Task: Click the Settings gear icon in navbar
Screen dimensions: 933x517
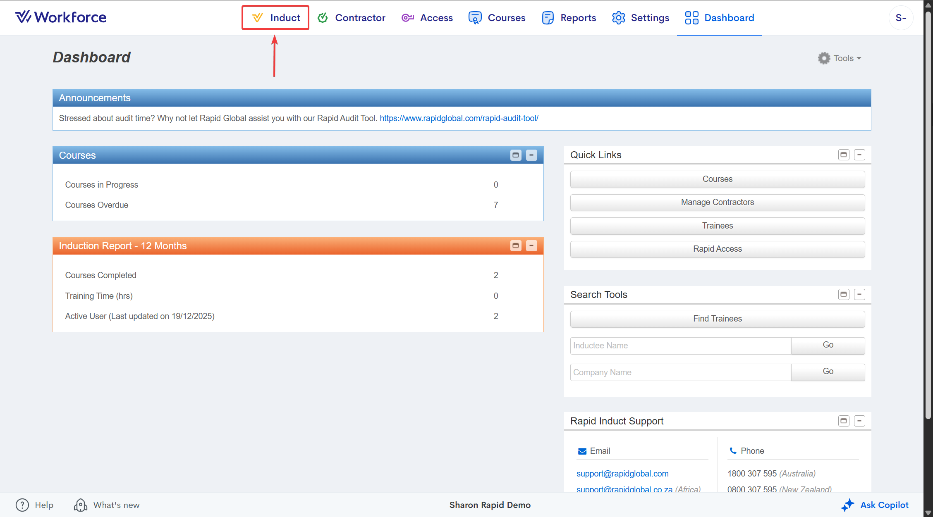Action: tap(618, 18)
